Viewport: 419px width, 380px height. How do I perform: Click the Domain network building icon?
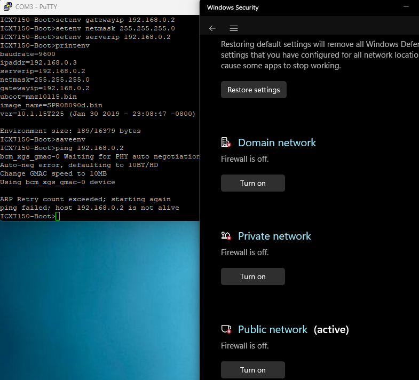pyautogui.click(x=226, y=142)
